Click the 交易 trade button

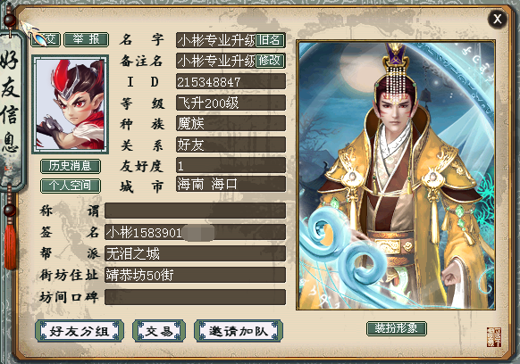click(x=159, y=331)
